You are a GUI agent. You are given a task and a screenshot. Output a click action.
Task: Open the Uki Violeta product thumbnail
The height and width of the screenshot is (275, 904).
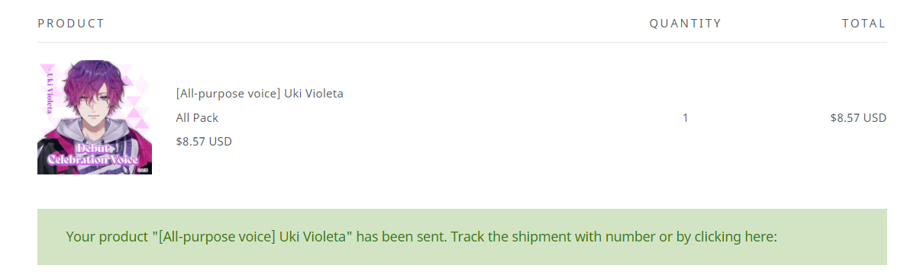point(95,117)
